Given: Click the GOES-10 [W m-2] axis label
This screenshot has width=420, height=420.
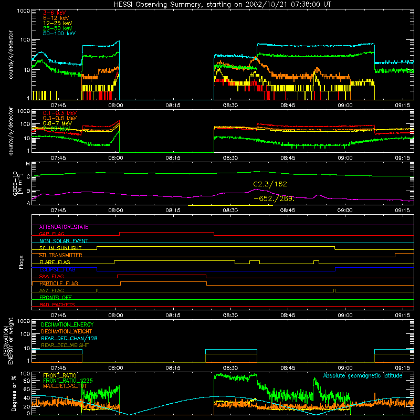Looking at the screenshot, I should click(17, 183).
